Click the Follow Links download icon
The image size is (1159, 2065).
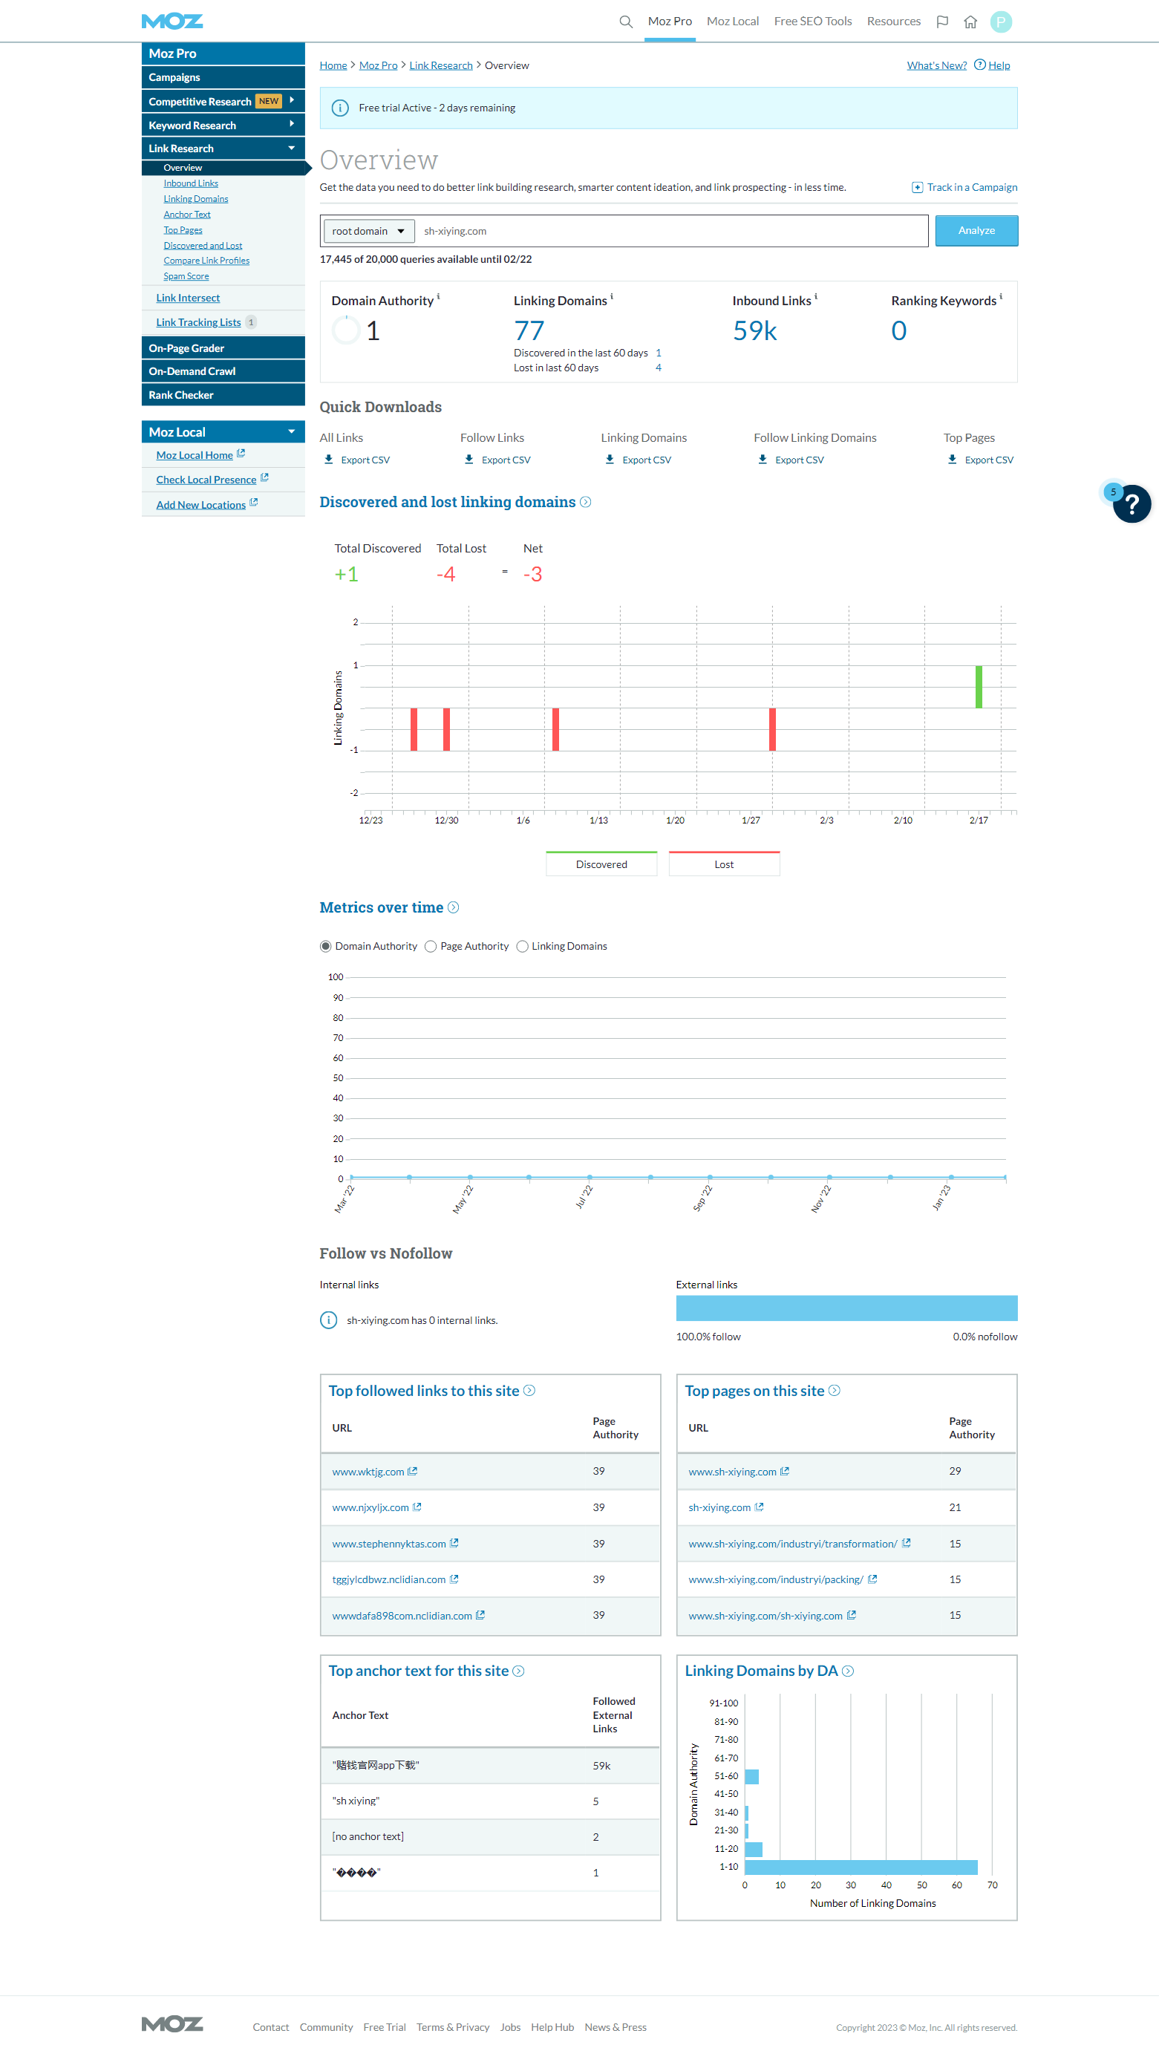(x=469, y=460)
